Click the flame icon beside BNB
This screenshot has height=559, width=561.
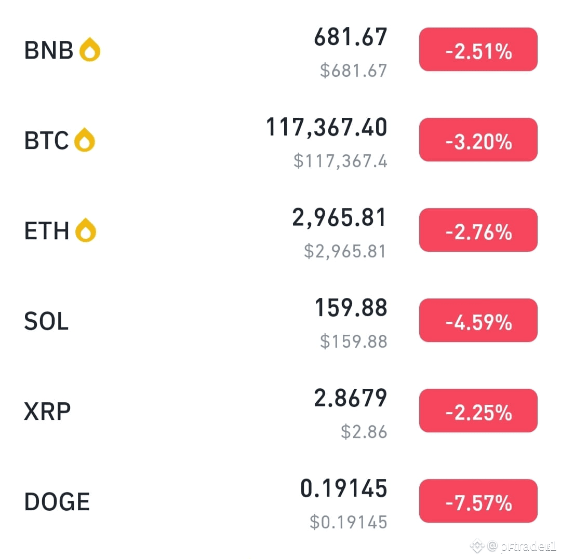click(89, 49)
